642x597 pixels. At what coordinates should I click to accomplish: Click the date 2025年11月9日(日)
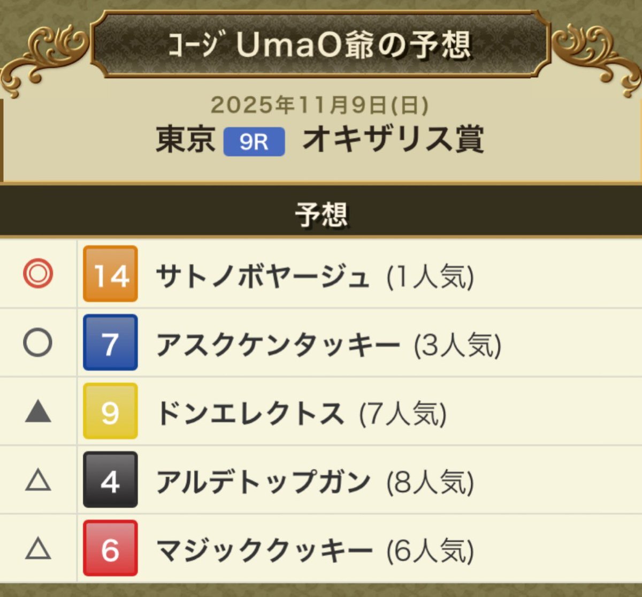click(x=319, y=105)
